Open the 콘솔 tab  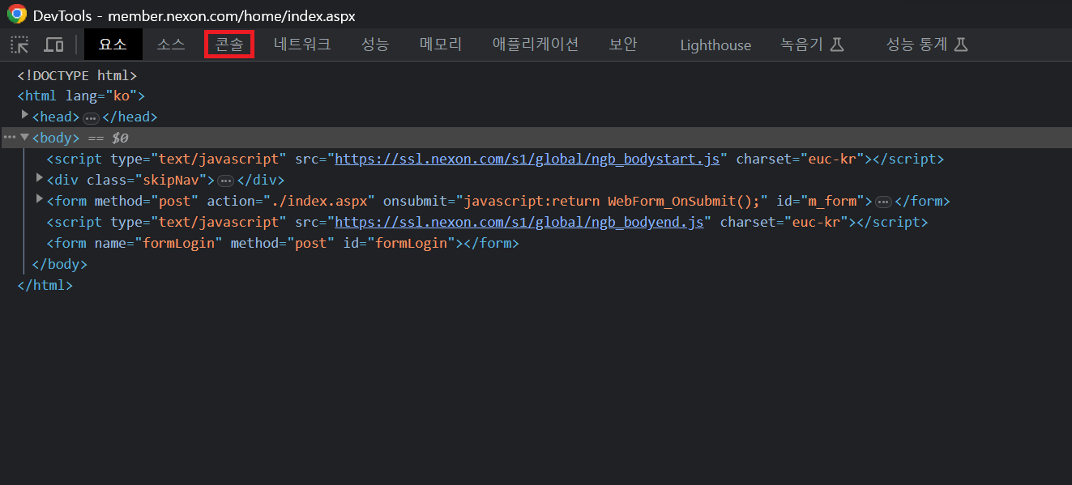(x=229, y=45)
